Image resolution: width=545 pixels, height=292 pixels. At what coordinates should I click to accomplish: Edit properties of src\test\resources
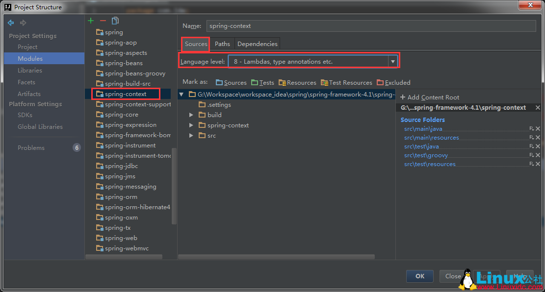pos(532,164)
